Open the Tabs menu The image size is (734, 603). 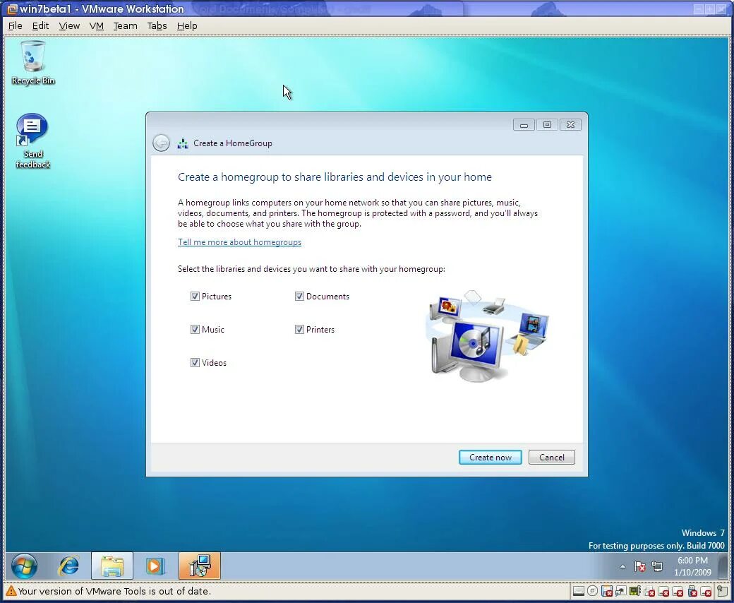pos(157,25)
